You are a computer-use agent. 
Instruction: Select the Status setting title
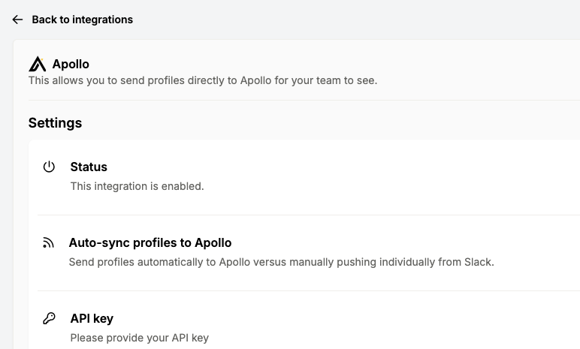pyautogui.click(x=89, y=167)
